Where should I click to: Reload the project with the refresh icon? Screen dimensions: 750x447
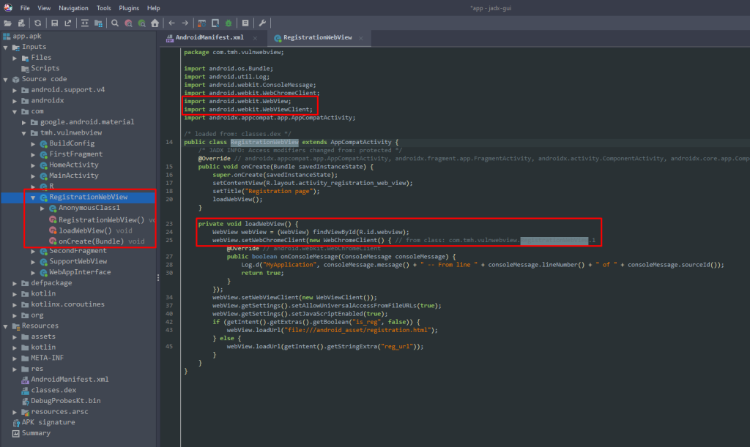pos(38,23)
